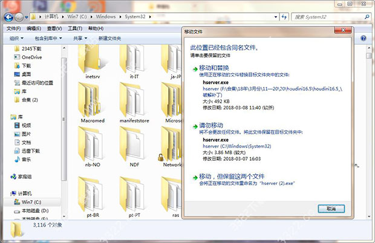This screenshot has width=375, height=243.
Task: Open recent pages dropdown next to Forward
Action: (26, 17)
